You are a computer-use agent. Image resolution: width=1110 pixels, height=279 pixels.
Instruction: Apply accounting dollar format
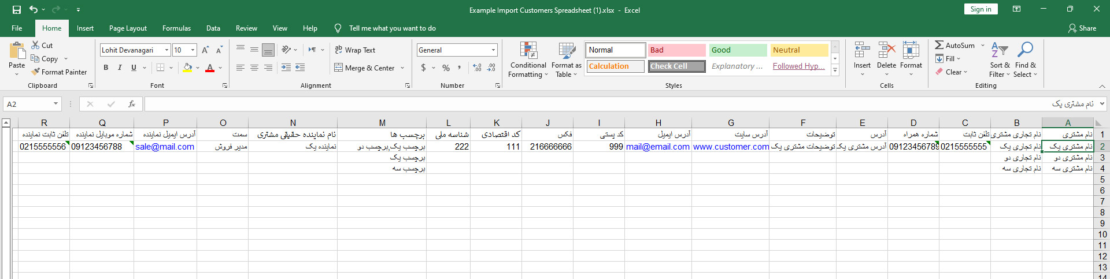point(423,68)
